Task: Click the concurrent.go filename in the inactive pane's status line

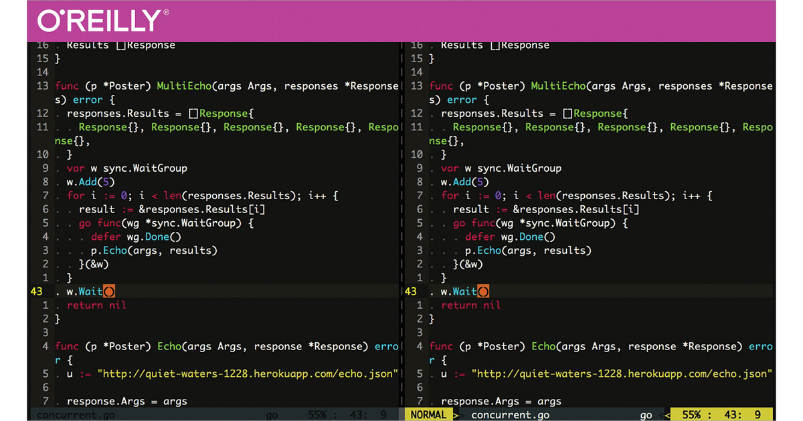Action: point(76,415)
